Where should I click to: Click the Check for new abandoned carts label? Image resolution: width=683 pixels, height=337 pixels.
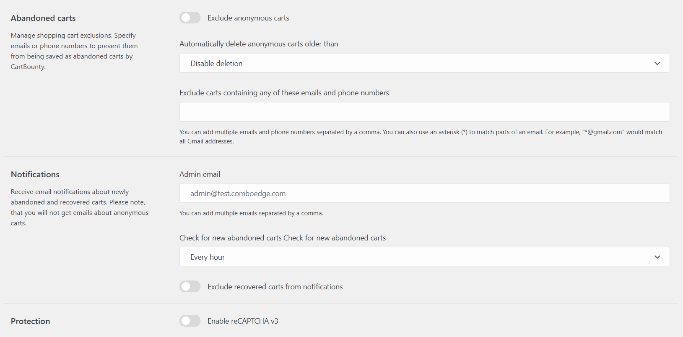pos(282,238)
